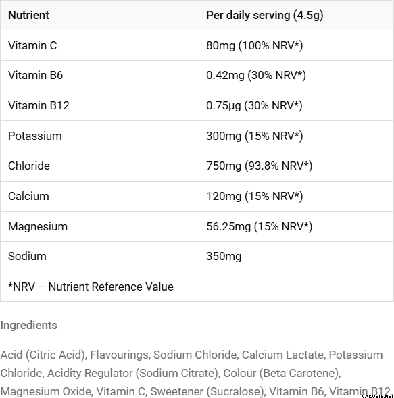The image size is (394, 398).
Task: Click the 350mg sodium value
Action: coord(224,257)
